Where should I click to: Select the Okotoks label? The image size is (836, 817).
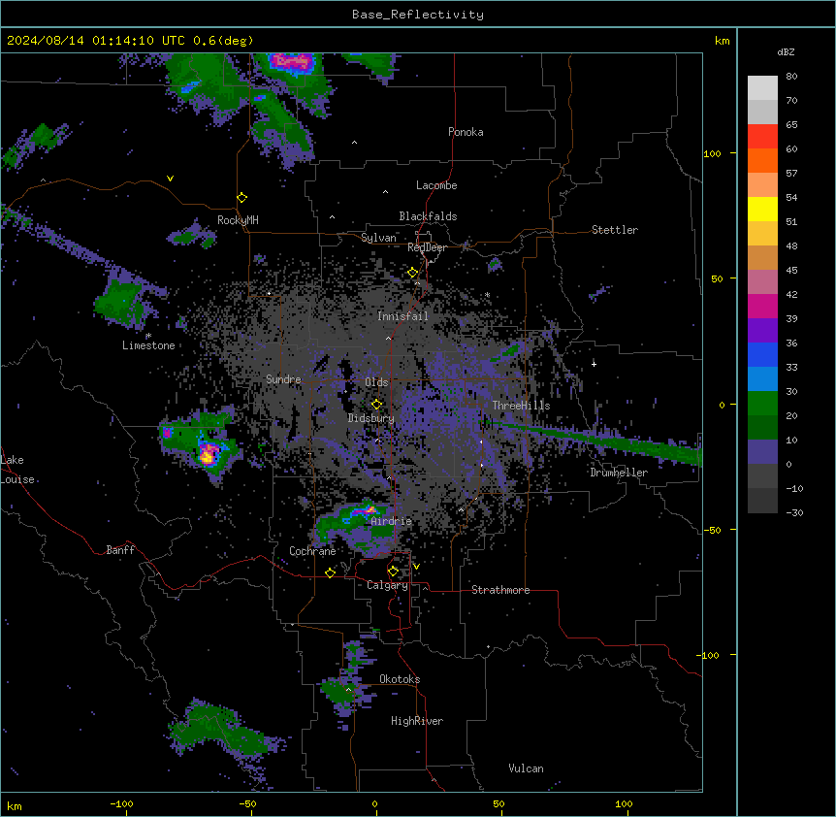[x=400, y=679]
